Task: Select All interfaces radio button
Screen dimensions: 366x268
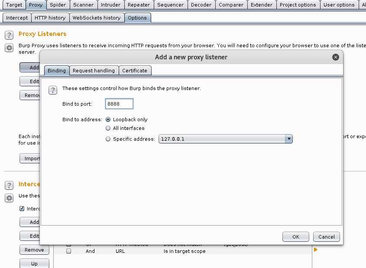Action: 108,128
